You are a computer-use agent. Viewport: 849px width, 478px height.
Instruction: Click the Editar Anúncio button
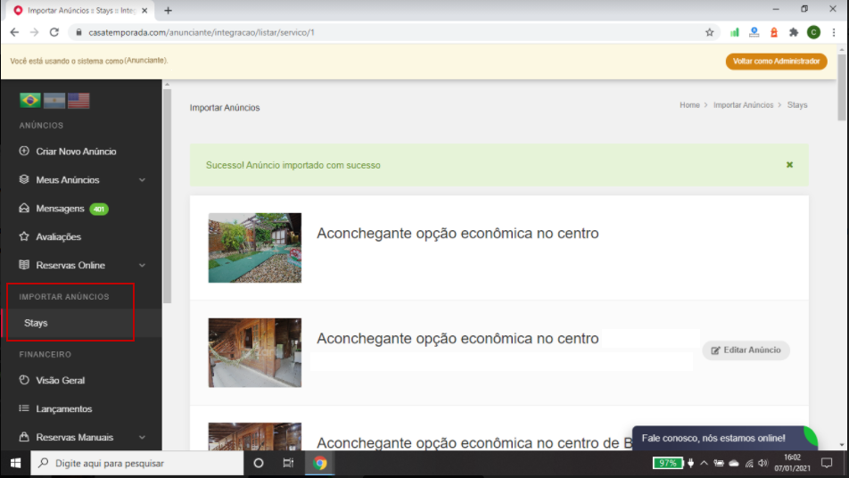(746, 350)
